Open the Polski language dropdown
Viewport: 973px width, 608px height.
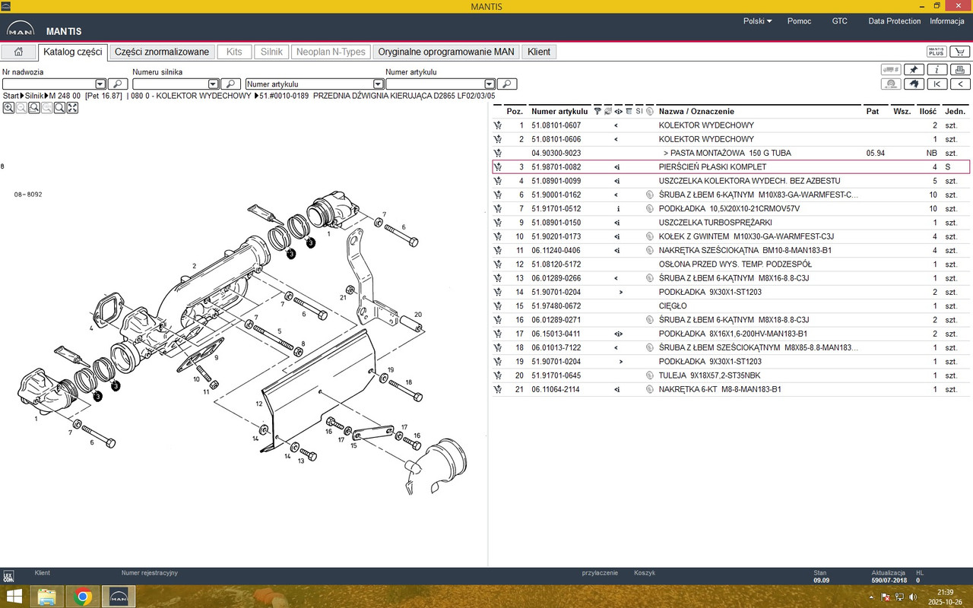point(757,21)
